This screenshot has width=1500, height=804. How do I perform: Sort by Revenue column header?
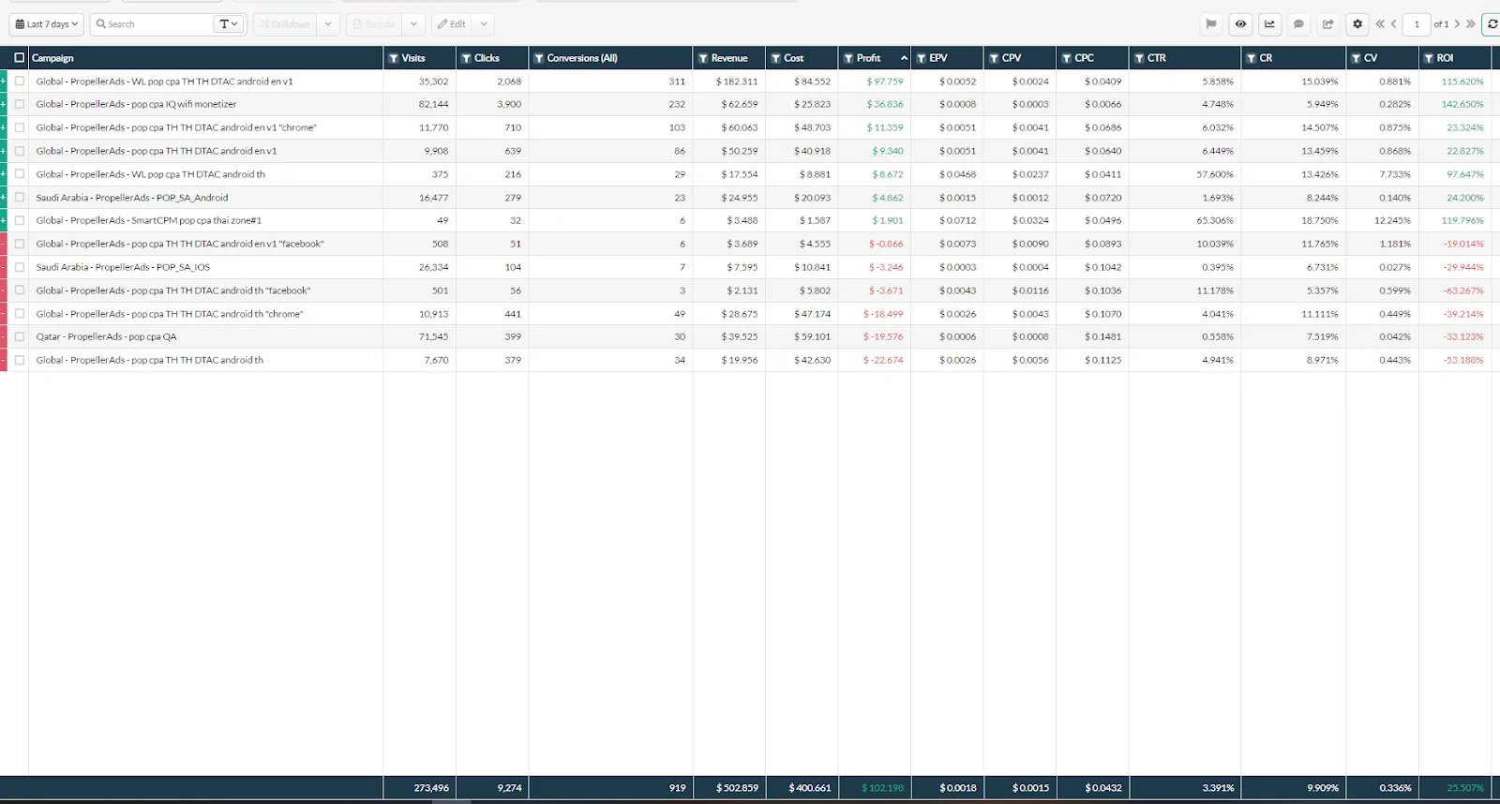729,58
